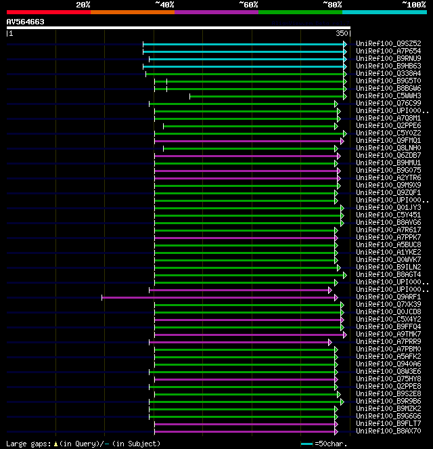Click the orange ~40% identity legend segment
The image size is (433, 449).
tap(133, 12)
